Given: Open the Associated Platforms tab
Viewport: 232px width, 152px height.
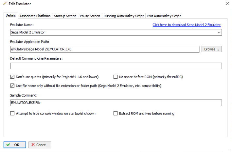Looking at the screenshot, I should point(35,16).
